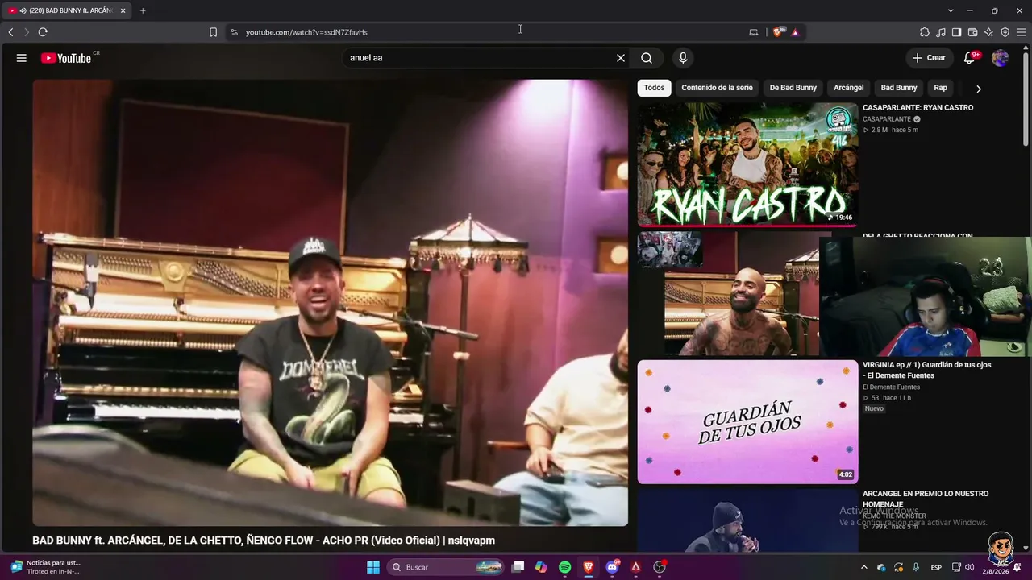Start voice search with the microphone
The width and height of the screenshot is (1032, 580).
683,58
